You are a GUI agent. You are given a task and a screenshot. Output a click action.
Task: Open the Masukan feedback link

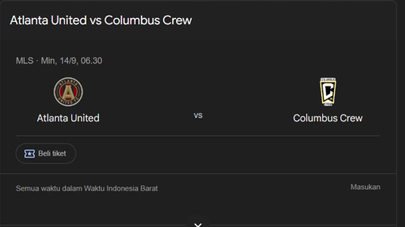[x=365, y=187]
